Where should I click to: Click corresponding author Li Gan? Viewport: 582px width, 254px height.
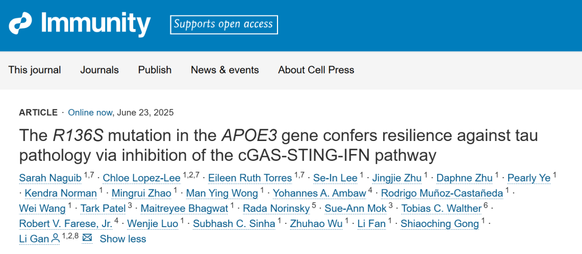(x=34, y=239)
